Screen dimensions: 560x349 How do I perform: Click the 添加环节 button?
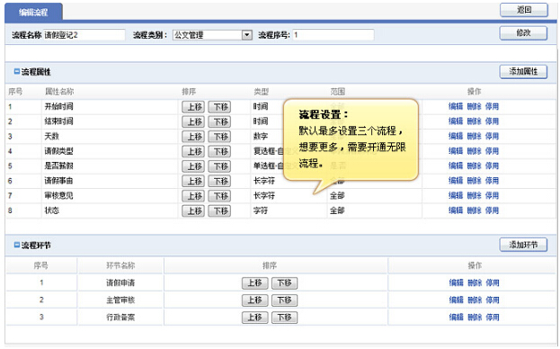pos(523,245)
